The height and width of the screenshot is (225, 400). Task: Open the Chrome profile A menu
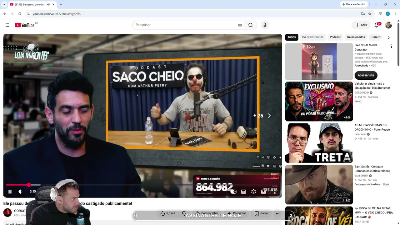387,14
